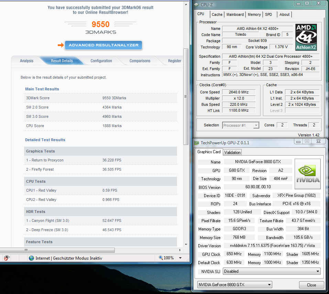Expand the Processor #1 selection dropdown
Viewport: 329px width, 294px height.
[x=256, y=125]
